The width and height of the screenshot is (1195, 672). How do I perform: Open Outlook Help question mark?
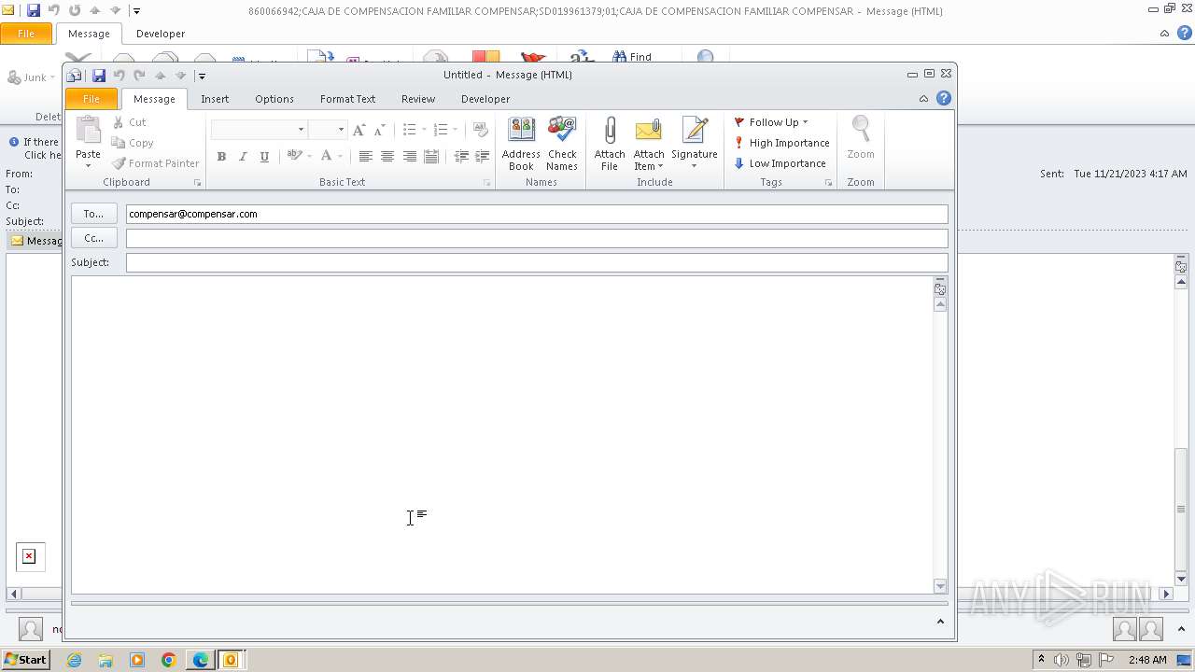(944, 98)
